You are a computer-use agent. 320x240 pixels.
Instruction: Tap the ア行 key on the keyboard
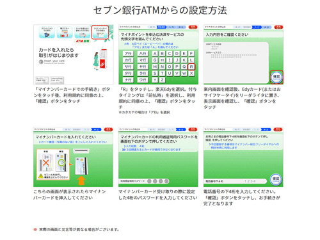(128, 54)
